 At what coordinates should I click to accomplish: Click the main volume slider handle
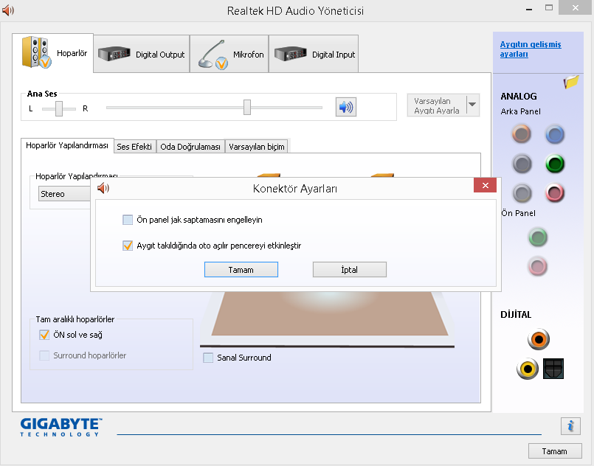[x=247, y=107]
